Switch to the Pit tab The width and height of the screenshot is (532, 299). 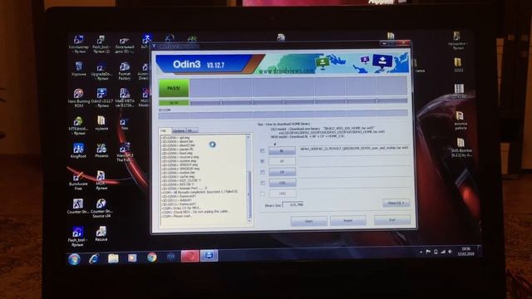pos(192,130)
